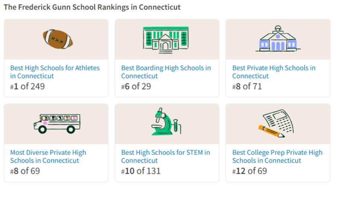
Task: Click the football icon for athletes ranking
Action: (58, 39)
